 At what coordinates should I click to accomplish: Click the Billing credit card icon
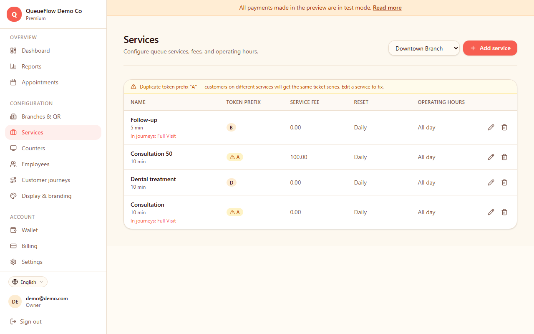point(13,246)
